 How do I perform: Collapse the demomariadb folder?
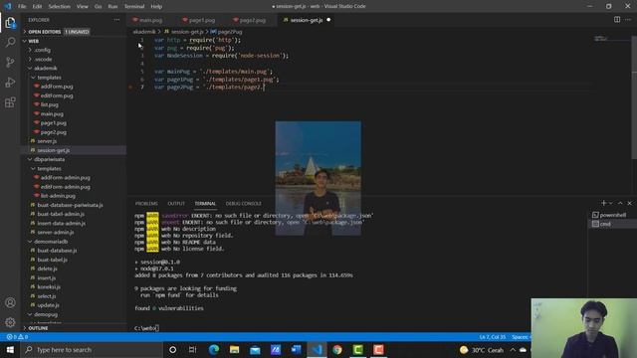pos(51,242)
